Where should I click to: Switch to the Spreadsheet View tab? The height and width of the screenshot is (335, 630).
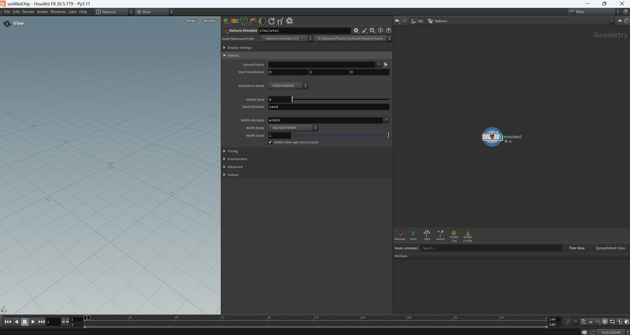click(x=610, y=248)
